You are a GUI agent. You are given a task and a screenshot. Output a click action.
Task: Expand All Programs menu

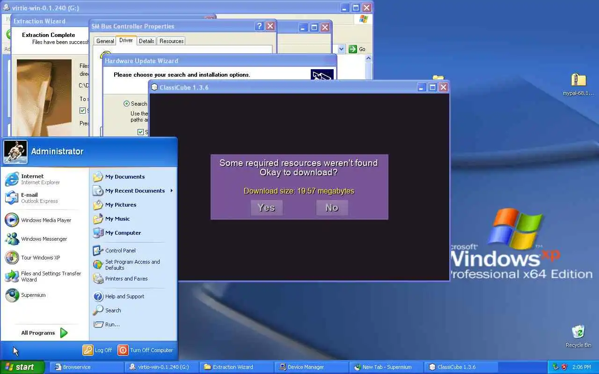click(x=45, y=333)
